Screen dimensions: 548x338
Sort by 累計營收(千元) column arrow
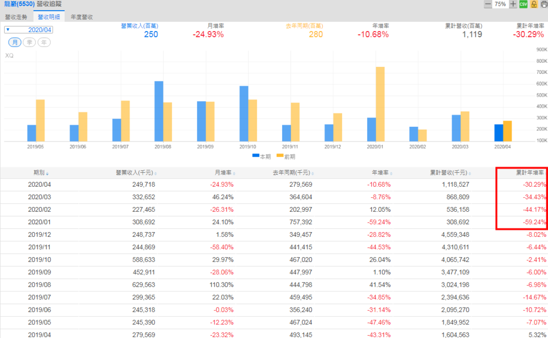pyautogui.click(x=470, y=173)
